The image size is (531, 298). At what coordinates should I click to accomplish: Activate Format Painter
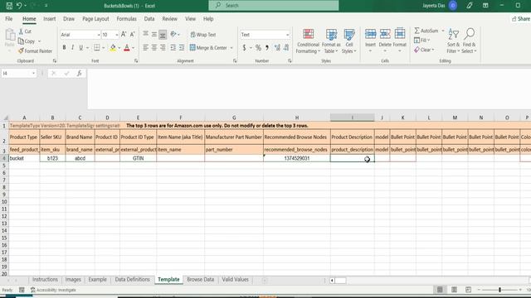pos(35,51)
